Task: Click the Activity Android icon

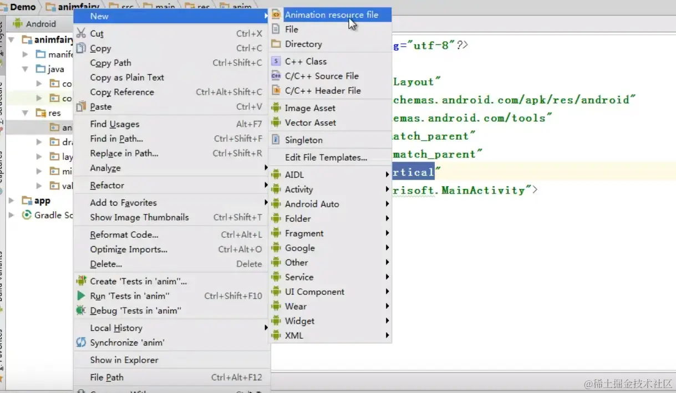Action: click(x=276, y=189)
